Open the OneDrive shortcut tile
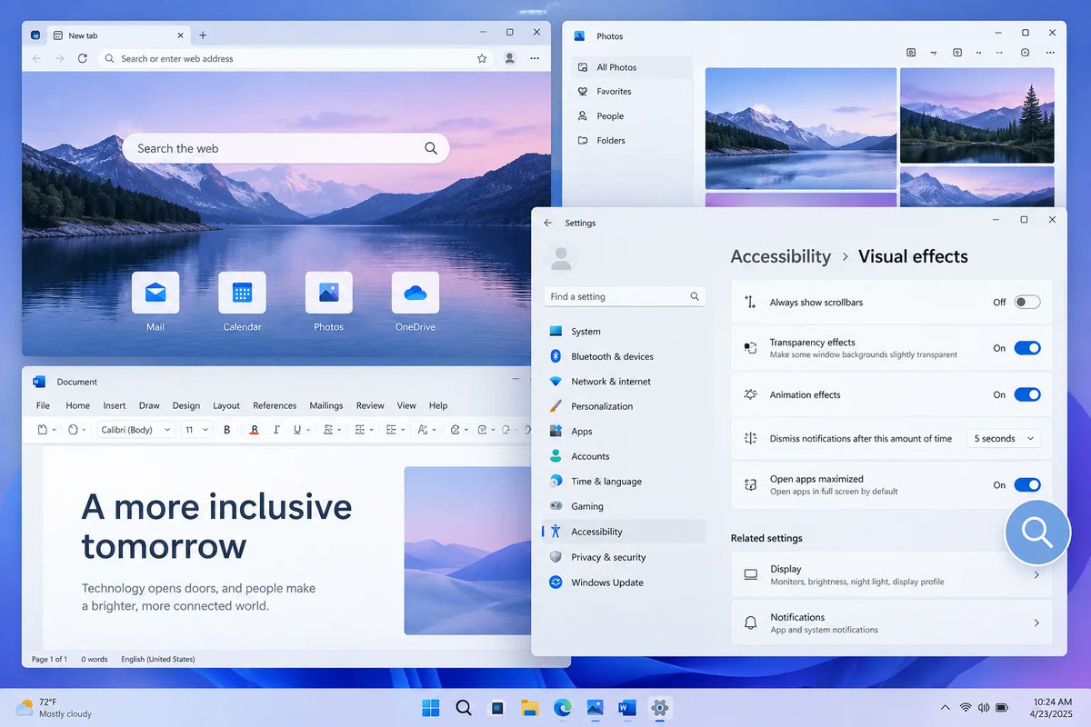This screenshot has width=1091, height=727. pyautogui.click(x=415, y=293)
